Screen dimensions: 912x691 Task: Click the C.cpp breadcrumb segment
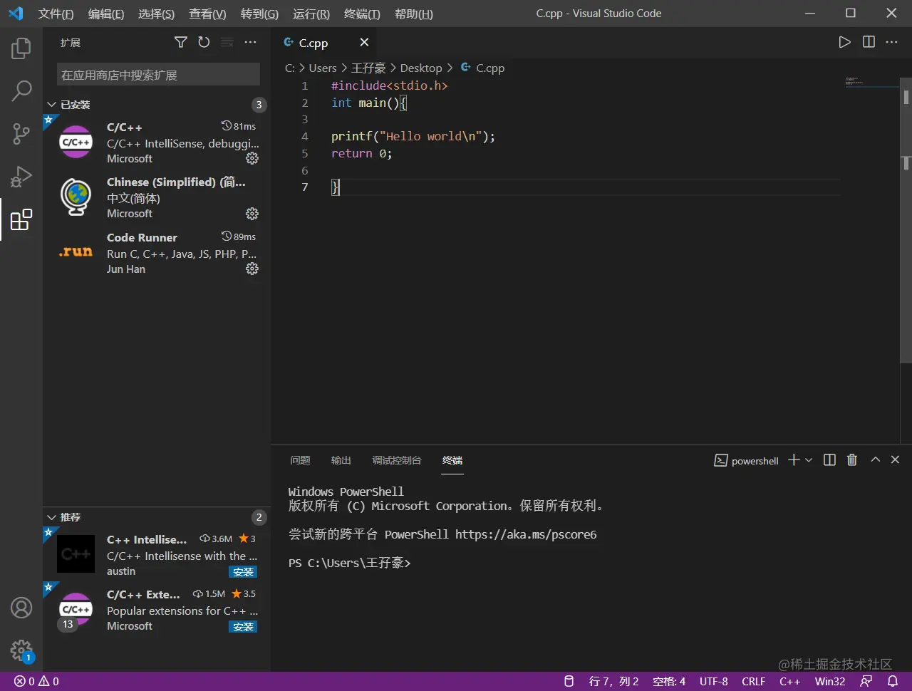pyautogui.click(x=483, y=68)
